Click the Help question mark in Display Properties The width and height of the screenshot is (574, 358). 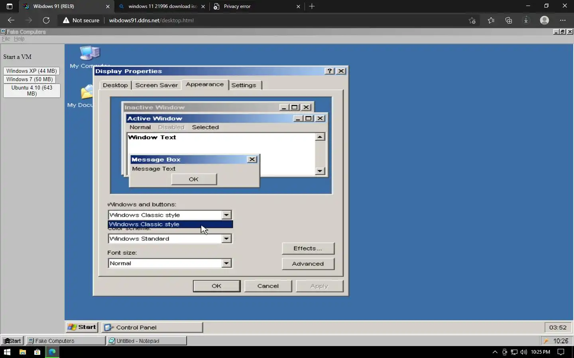pyautogui.click(x=329, y=71)
